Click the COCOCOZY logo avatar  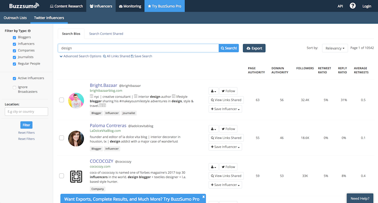coord(76,176)
